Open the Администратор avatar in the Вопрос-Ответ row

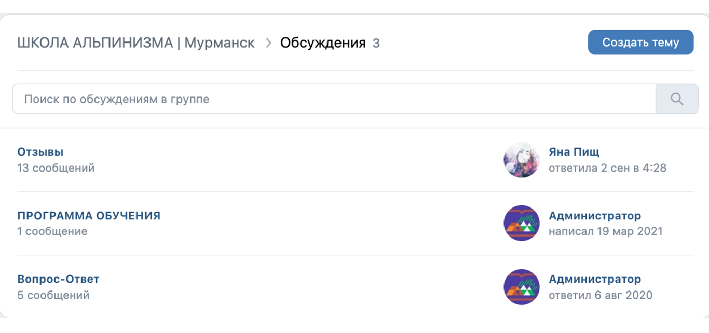click(522, 287)
